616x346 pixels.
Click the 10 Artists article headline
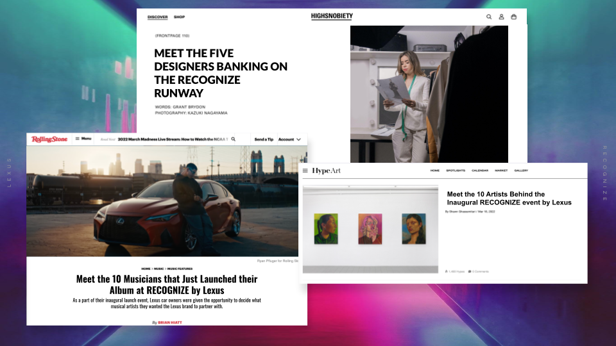(x=509, y=198)
